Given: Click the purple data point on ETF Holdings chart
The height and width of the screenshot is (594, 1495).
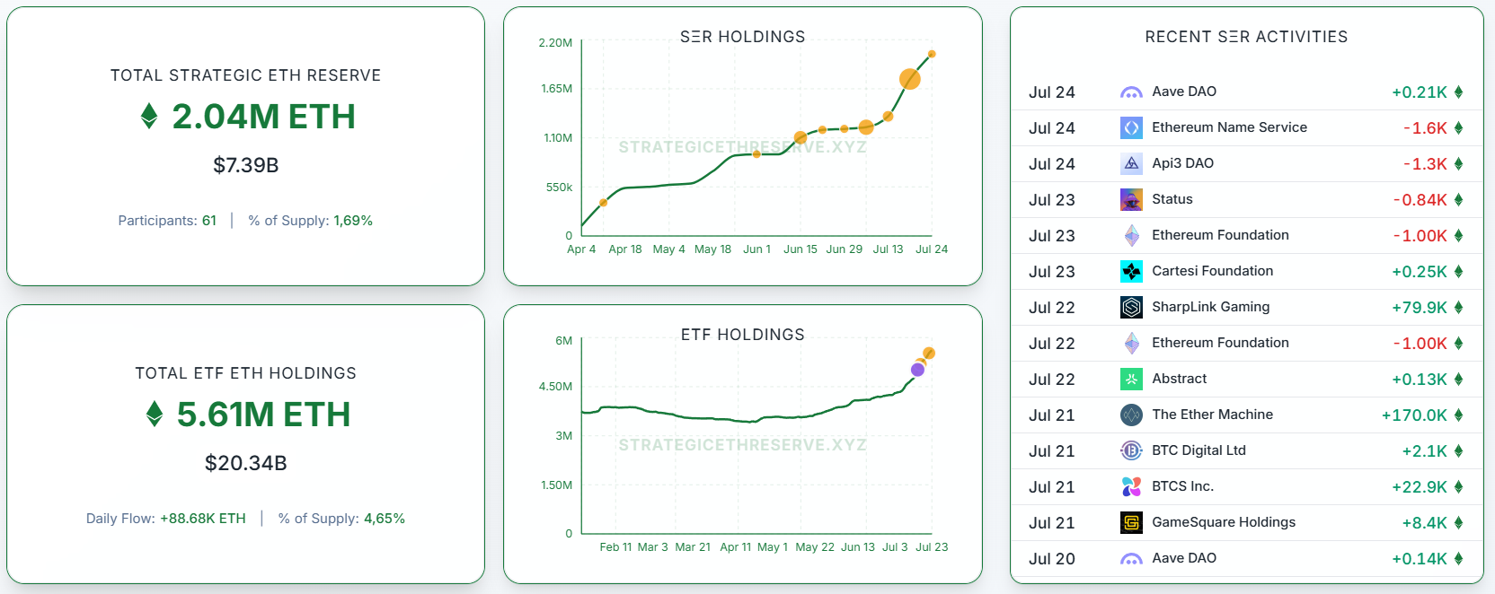Looking at the screenshot, I should pyautogui.click(x=917, y=369).
